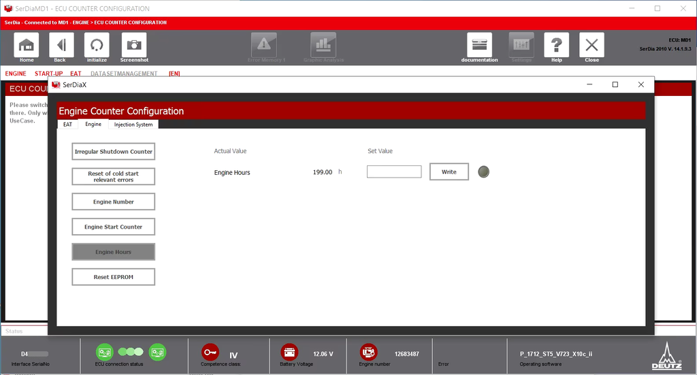Click the Close X toolbar icon
697x375 pixels.
591,46
